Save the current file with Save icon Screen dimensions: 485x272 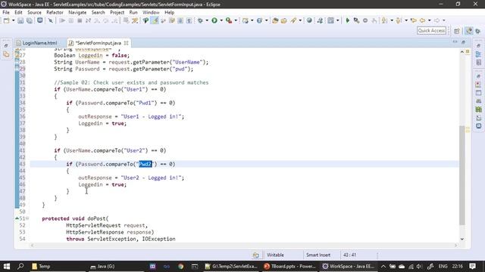tap(20, 20)
